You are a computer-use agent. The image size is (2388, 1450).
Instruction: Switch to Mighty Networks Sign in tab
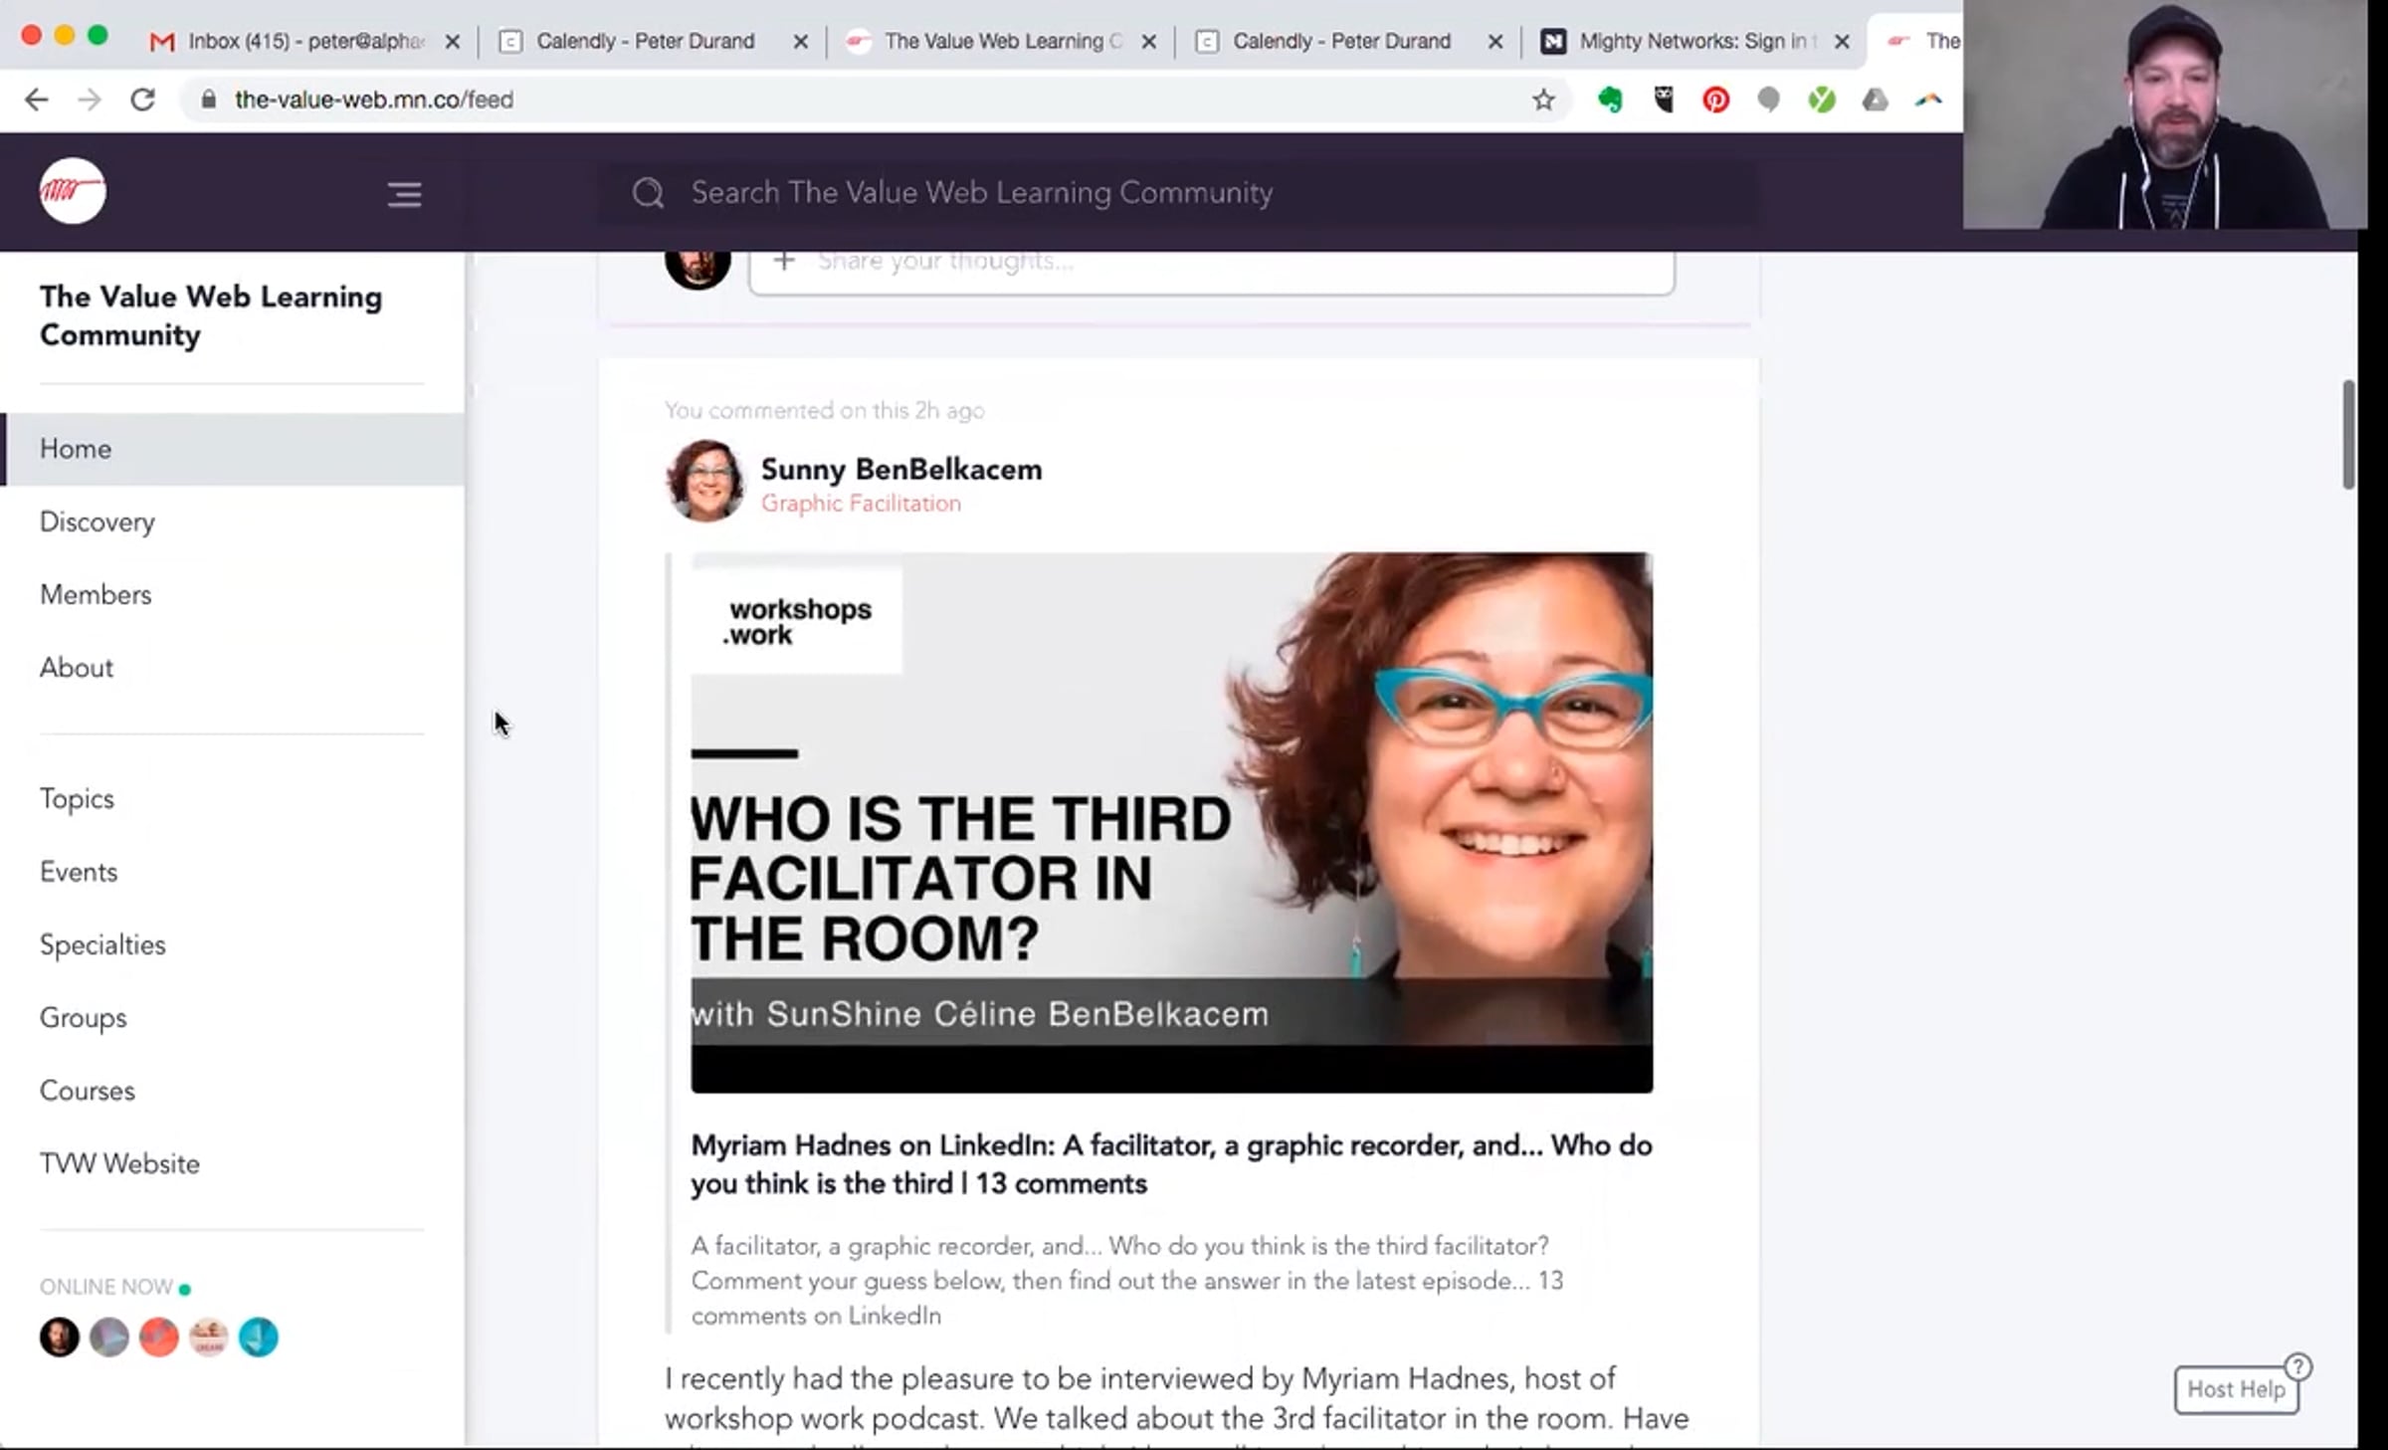[1691, 41]
